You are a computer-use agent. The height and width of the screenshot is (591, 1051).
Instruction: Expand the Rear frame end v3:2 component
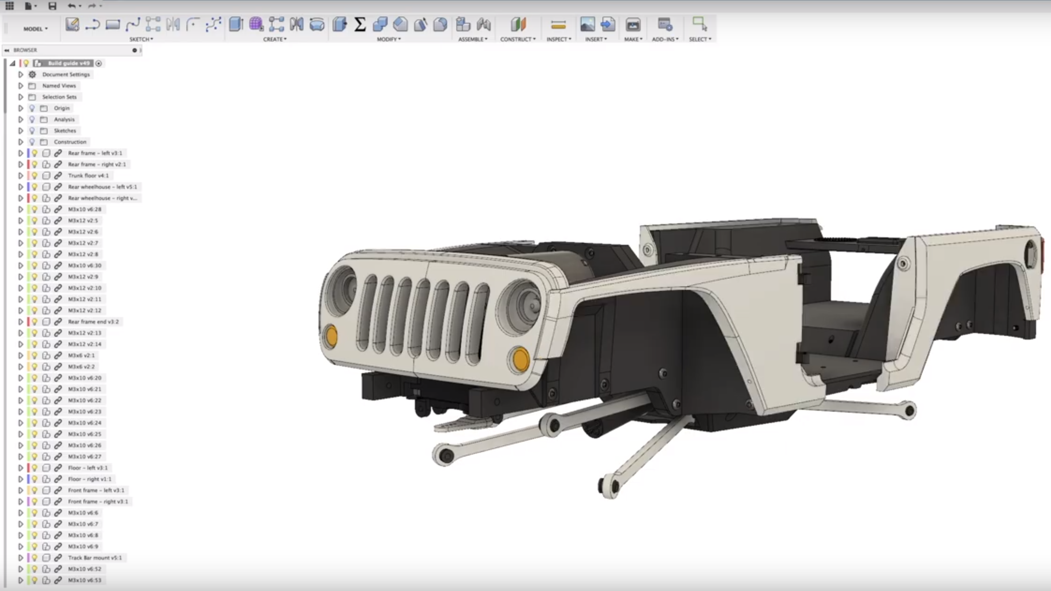coord(21,322)
